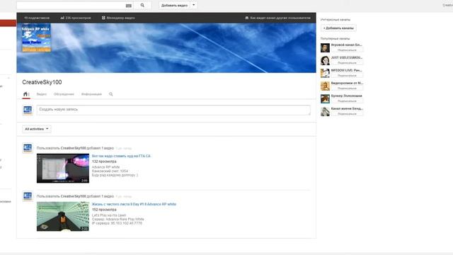The height and width of the screenshot is (255, 453).
Task: Open avatar of 'Бункер Лололошки' channel
Action: click(x=325, y=98)
